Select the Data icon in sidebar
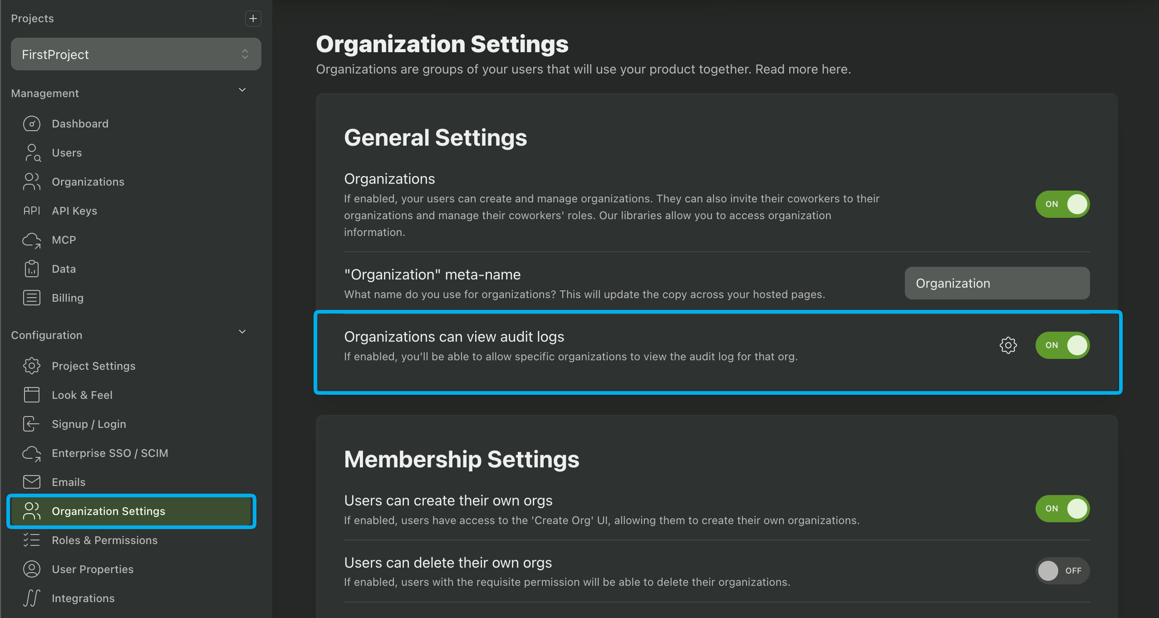This screenshot has height=618, width=1159. point(32,269)
